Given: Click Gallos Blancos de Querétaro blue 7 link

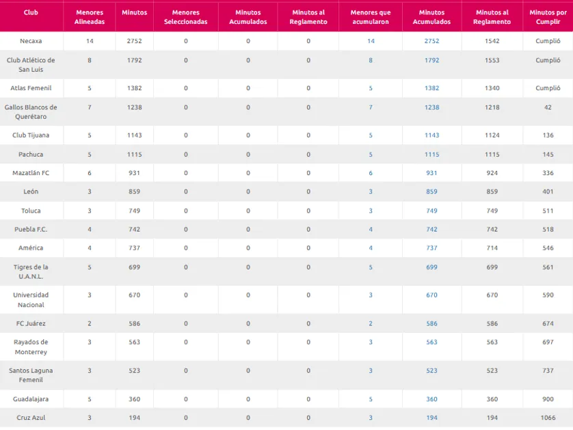Looking at the screenshot, I should [x=371, y=107].
